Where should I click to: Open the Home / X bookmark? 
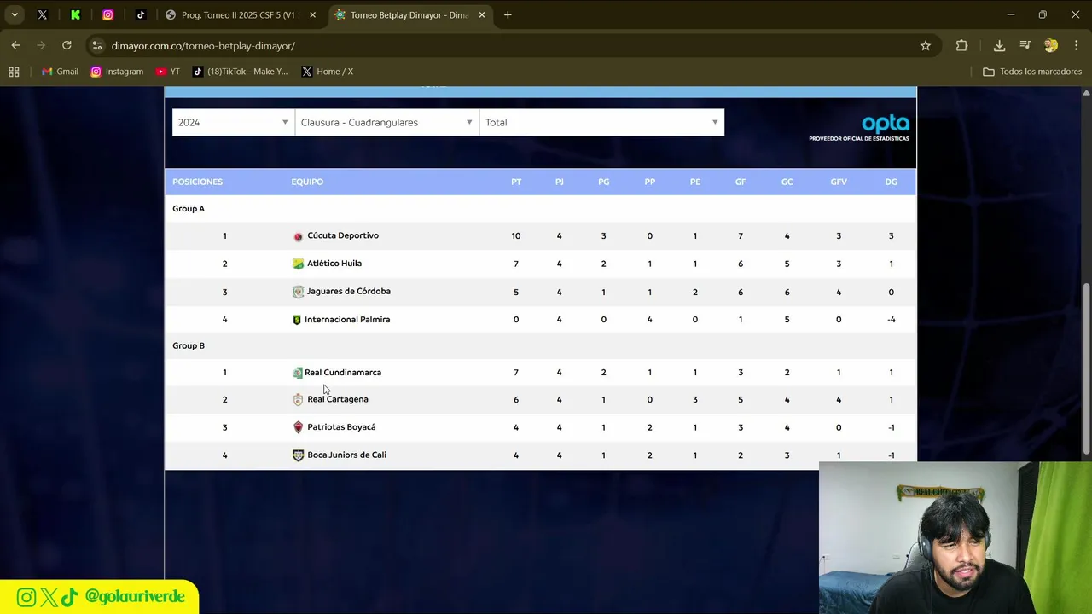click(327, 72)
